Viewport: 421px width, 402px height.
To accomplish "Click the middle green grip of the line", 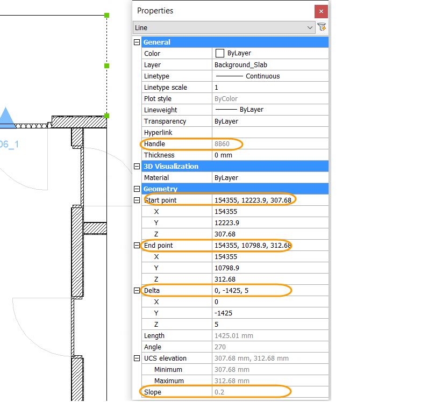I will click(106, 66).
